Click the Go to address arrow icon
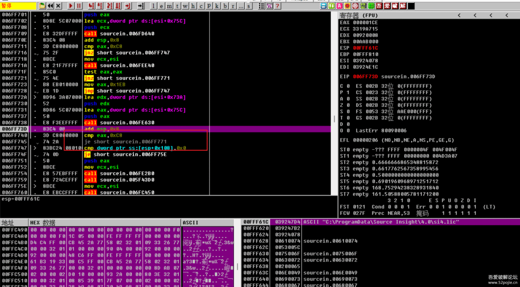This screenshot has width=520, height=287. [141, 6]
